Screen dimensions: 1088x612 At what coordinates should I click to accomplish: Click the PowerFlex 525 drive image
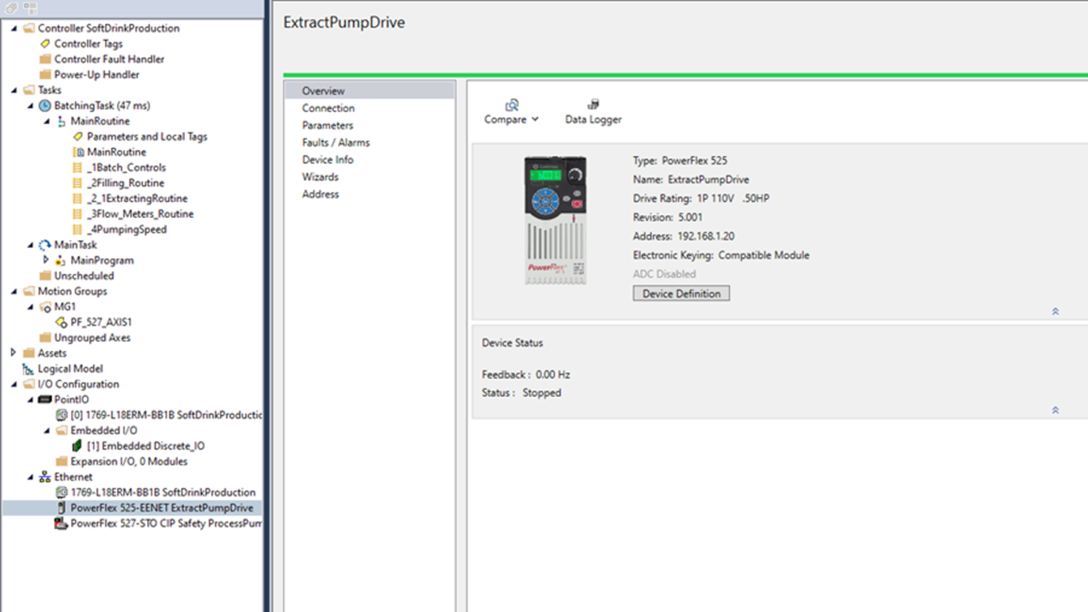(555, 220)
